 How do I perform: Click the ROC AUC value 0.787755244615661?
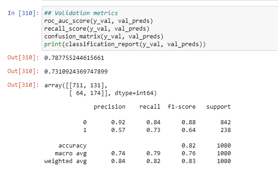[x=74, y=58]
